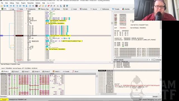
Task: Open the Favourites menu
Action: 30,3
